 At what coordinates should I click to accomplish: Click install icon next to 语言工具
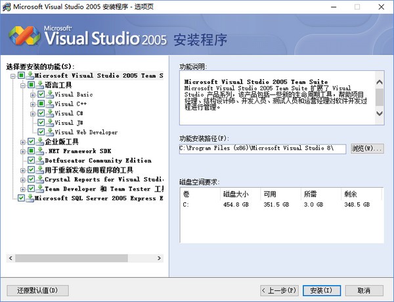pos(40,85)
